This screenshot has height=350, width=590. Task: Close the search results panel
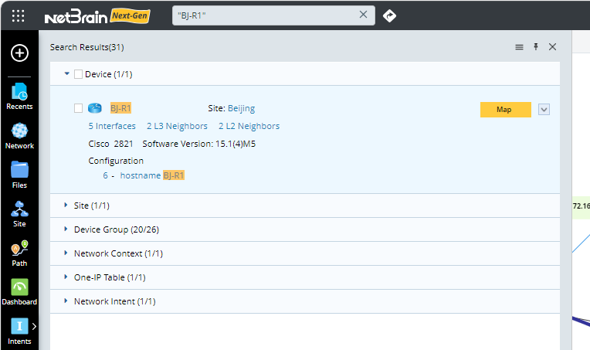tap(552, 46)
